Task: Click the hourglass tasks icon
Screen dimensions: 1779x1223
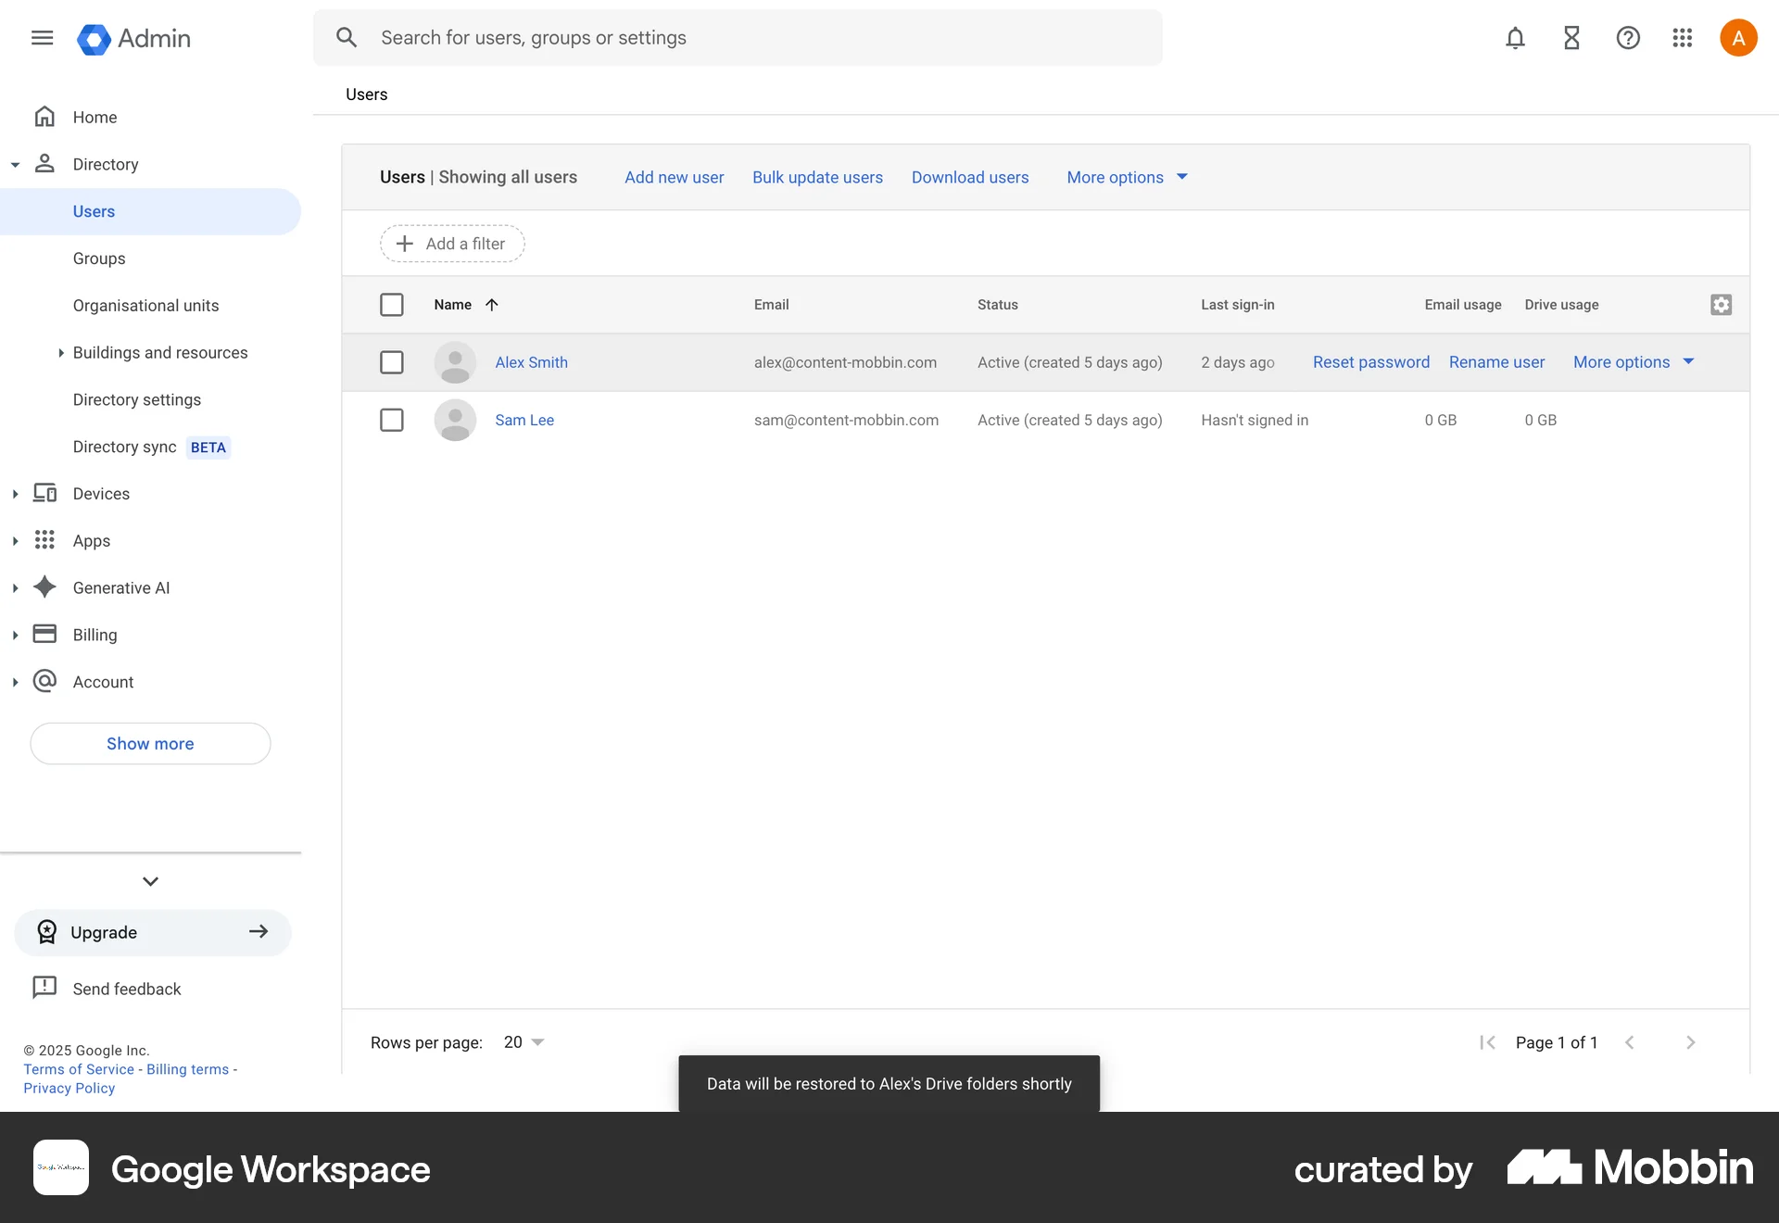Action: [x=1571, y=38]
